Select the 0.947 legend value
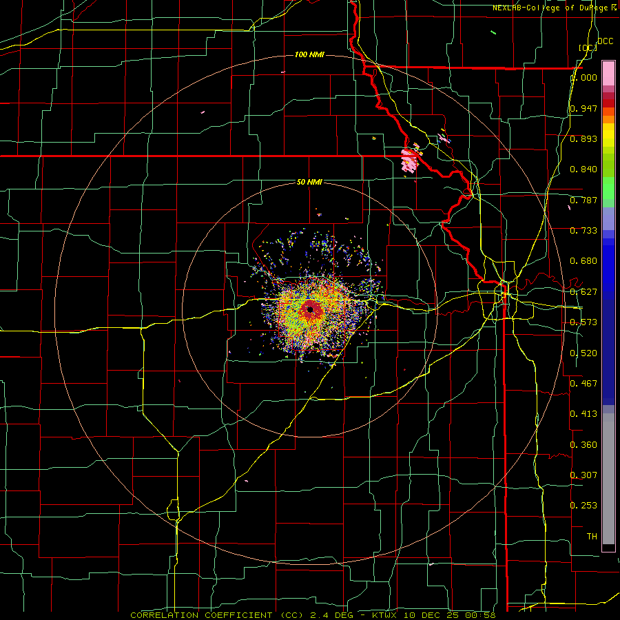 coord(583,108)
